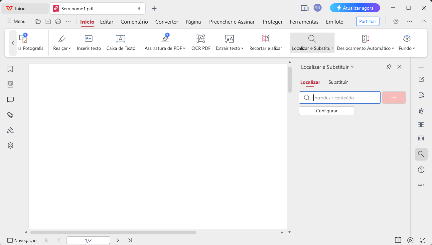Image resolution: width=432 pixels, height=245 pixels.
Task: Open the Proteger ribbon tab
Action: tap(273, 22)
